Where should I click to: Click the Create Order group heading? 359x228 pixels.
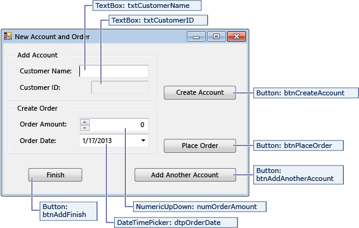pos(37,108)
